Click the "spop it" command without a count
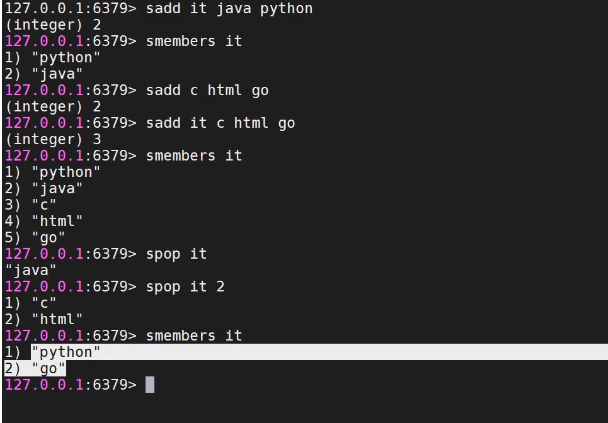Viewport: 608px width, 423px height. 176,254
